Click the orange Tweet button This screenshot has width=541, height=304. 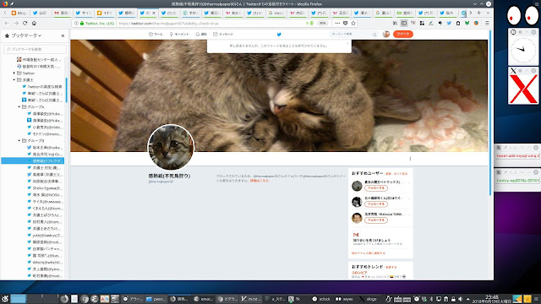pos(403,34)
